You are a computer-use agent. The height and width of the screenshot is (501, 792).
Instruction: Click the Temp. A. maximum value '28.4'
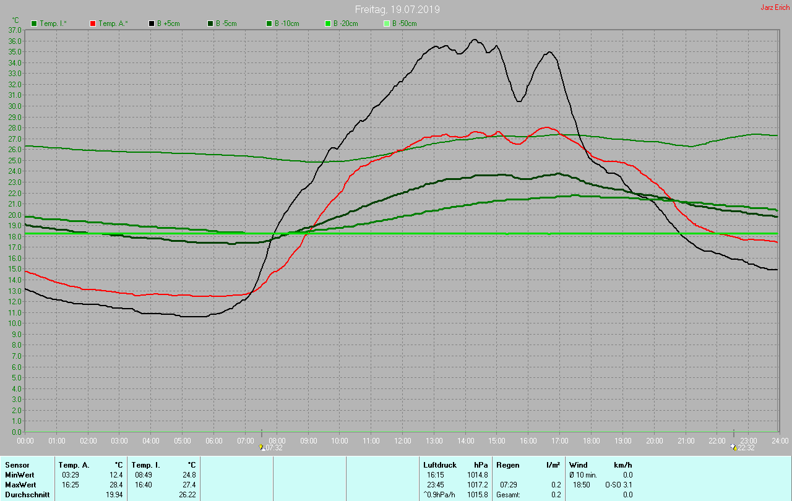pos(116,485)
